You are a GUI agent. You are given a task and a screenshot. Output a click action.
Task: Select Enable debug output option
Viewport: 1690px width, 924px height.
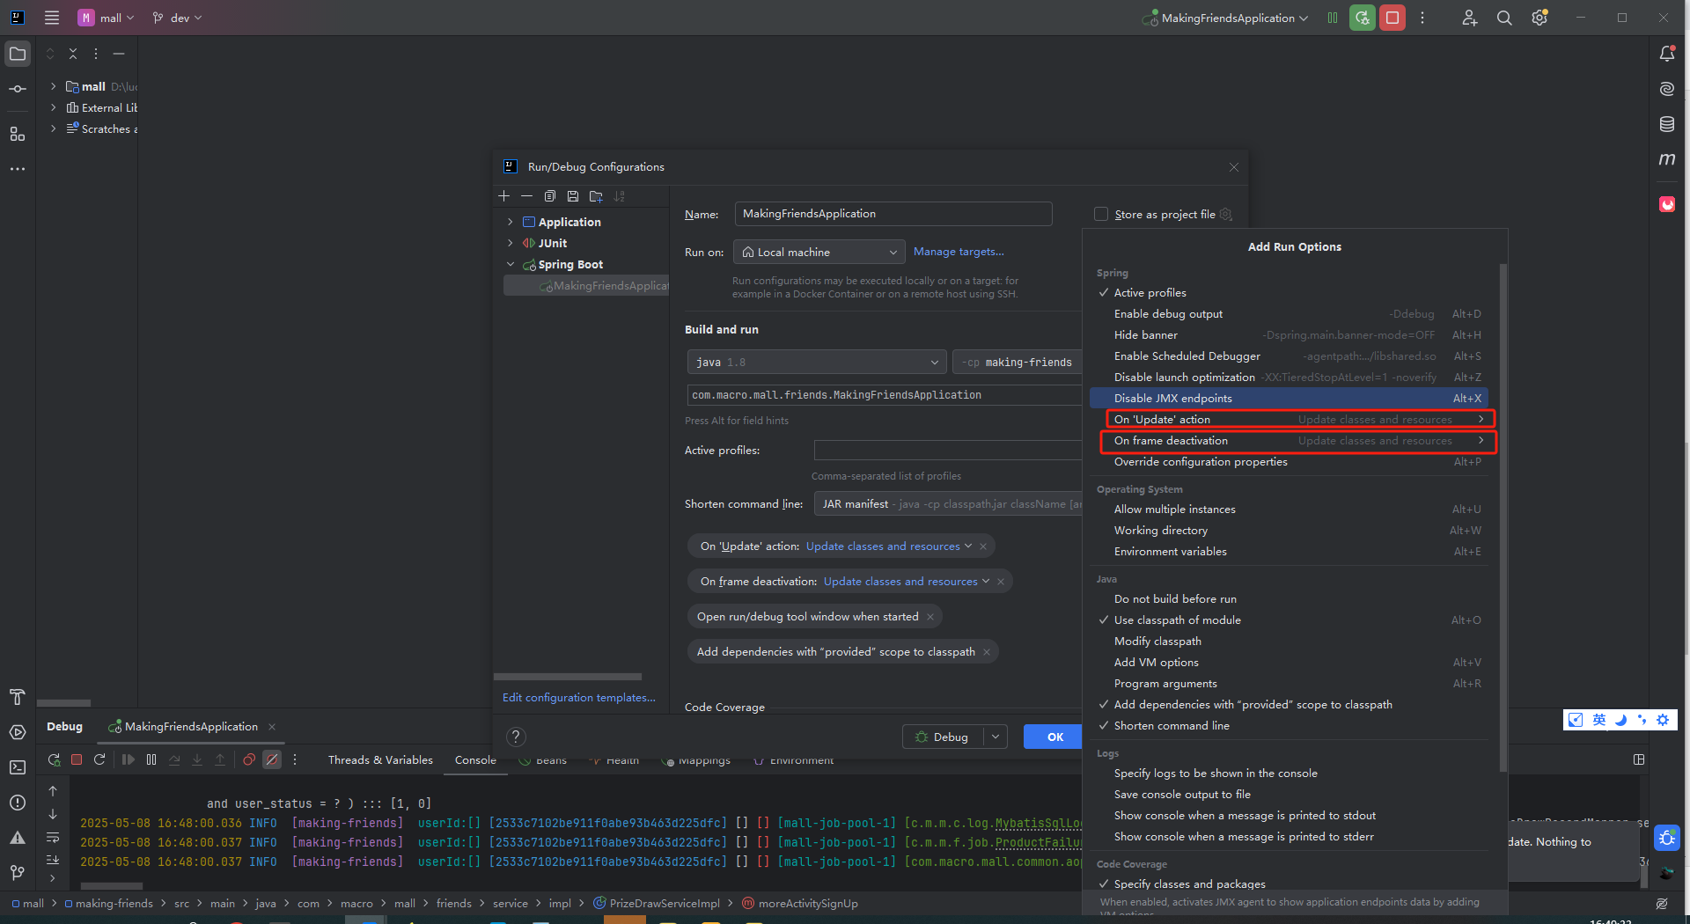click(1290, 314)
